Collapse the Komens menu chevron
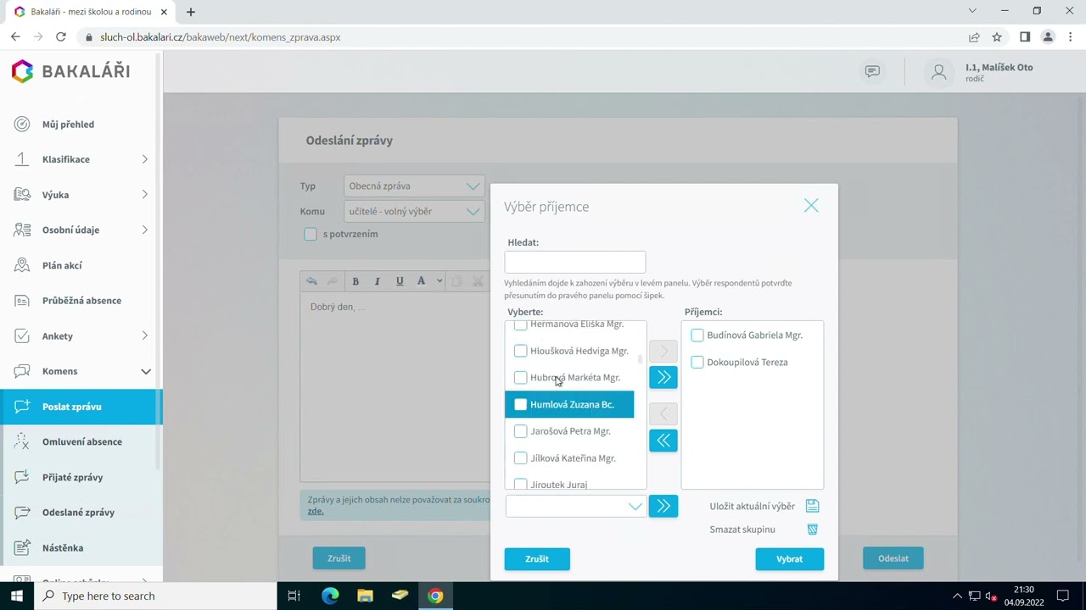Screen dimensions: 1086x610 coord(145,371)
